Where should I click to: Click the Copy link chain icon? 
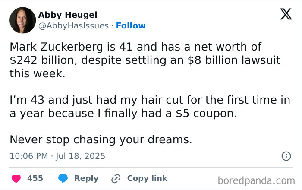point(116,178)
